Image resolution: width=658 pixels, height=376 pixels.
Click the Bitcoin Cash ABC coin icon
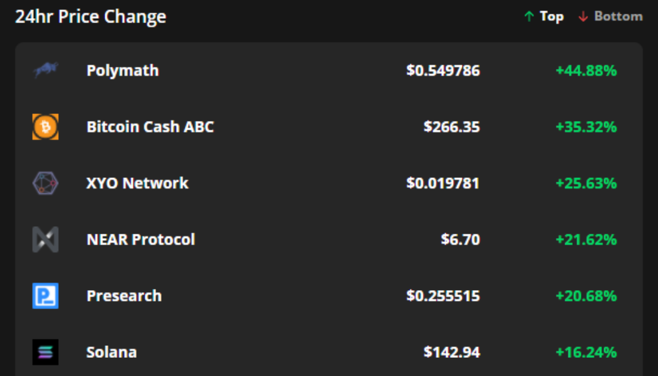coord(45,127)
